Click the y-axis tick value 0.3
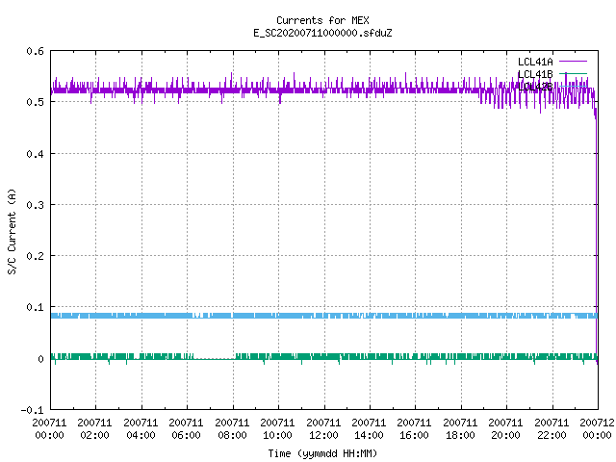 [35, 205]
